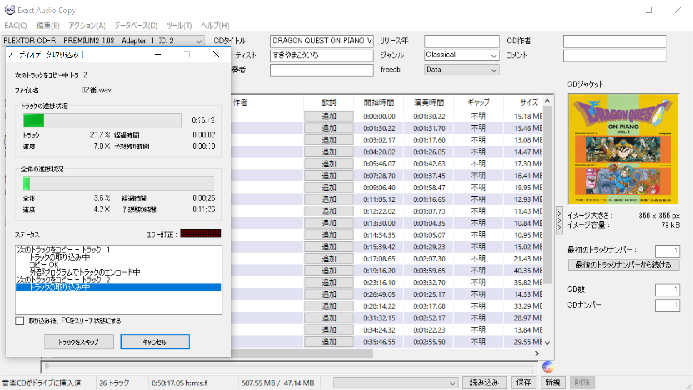Image resolution: width=693 pixels, height=390 pixels.
Task: Click the 開始時間 column header
Action: 379,102
